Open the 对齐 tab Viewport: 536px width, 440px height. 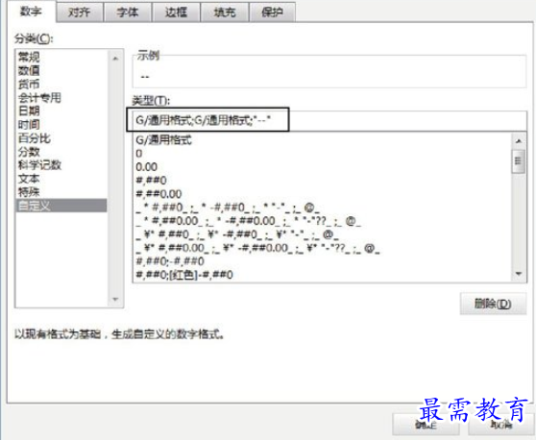pos(80,12)
